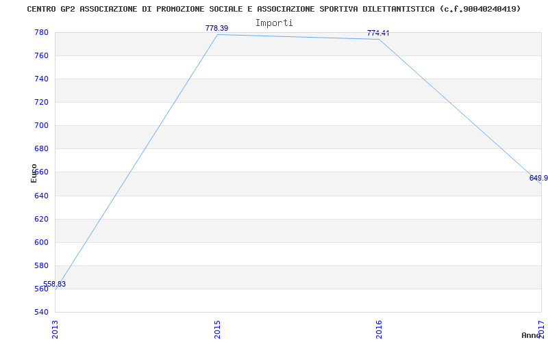Click the 640 y-axis tick label

tap(41, 196)
